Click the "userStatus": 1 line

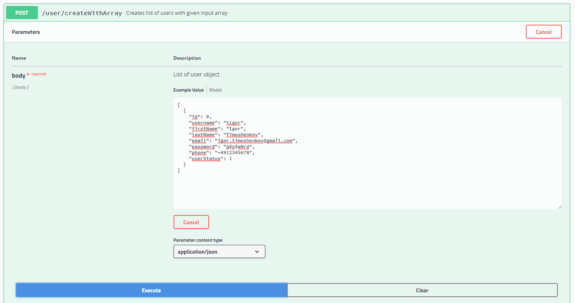point(210,158)
